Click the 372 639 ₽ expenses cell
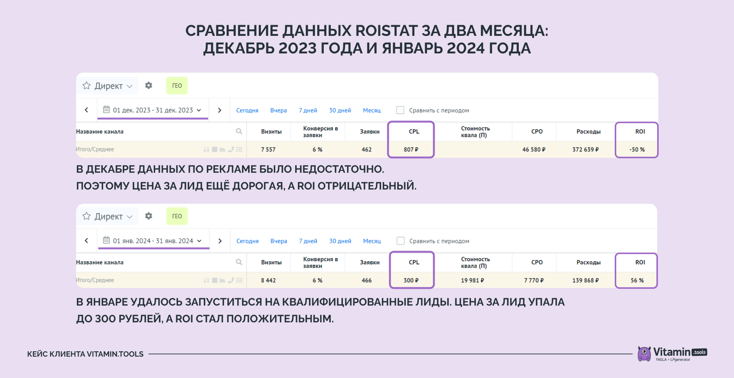734x378 pixels. tap(585, 150)
